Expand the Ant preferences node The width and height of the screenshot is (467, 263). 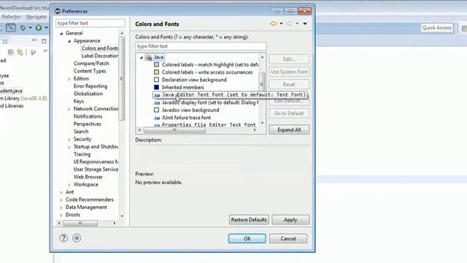tap(61, 192)
